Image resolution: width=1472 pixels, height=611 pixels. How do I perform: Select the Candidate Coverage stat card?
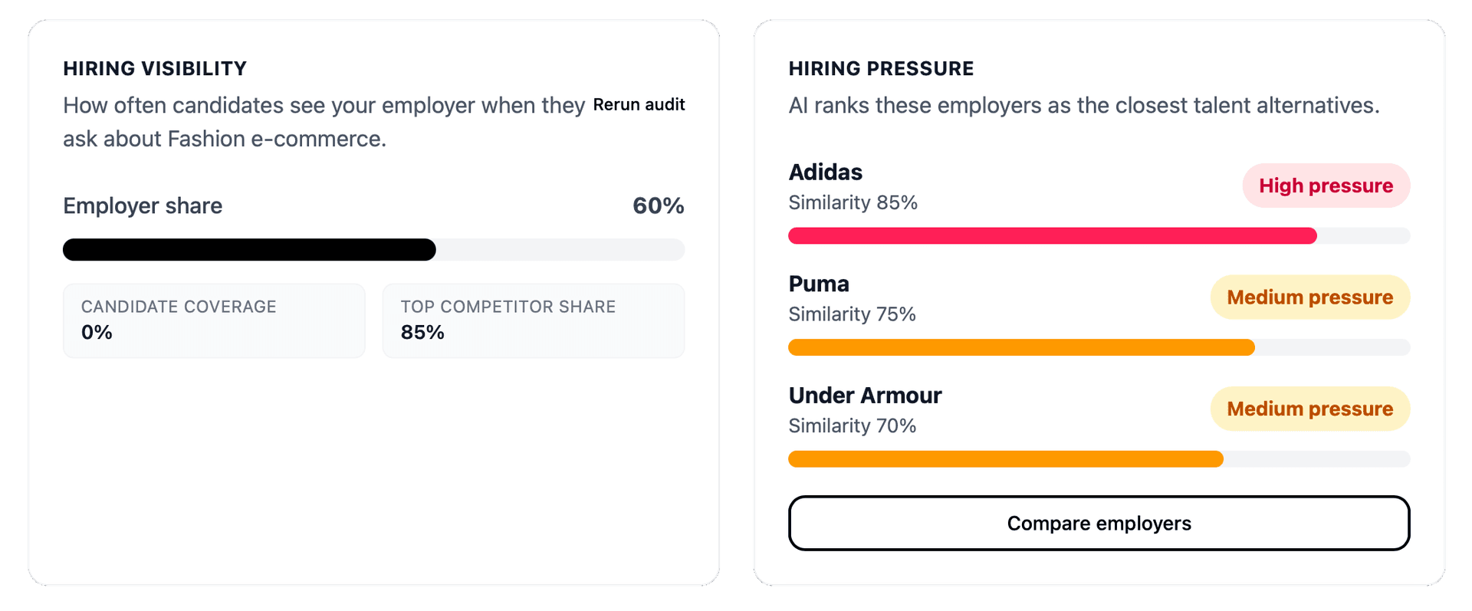214,320
